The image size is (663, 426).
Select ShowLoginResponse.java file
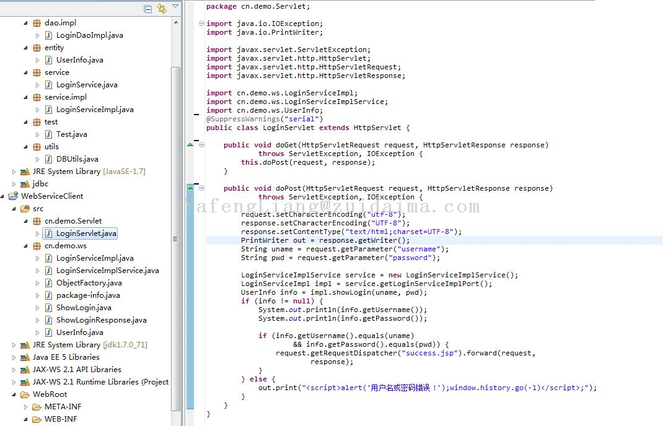pos(102,320)
